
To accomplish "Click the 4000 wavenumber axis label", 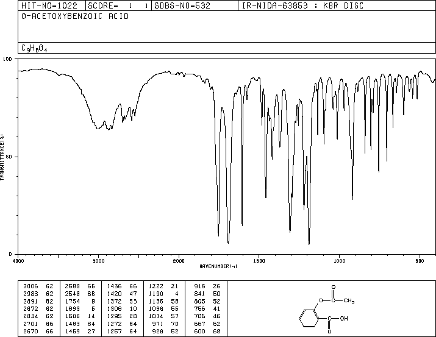I will pos(18,261).
